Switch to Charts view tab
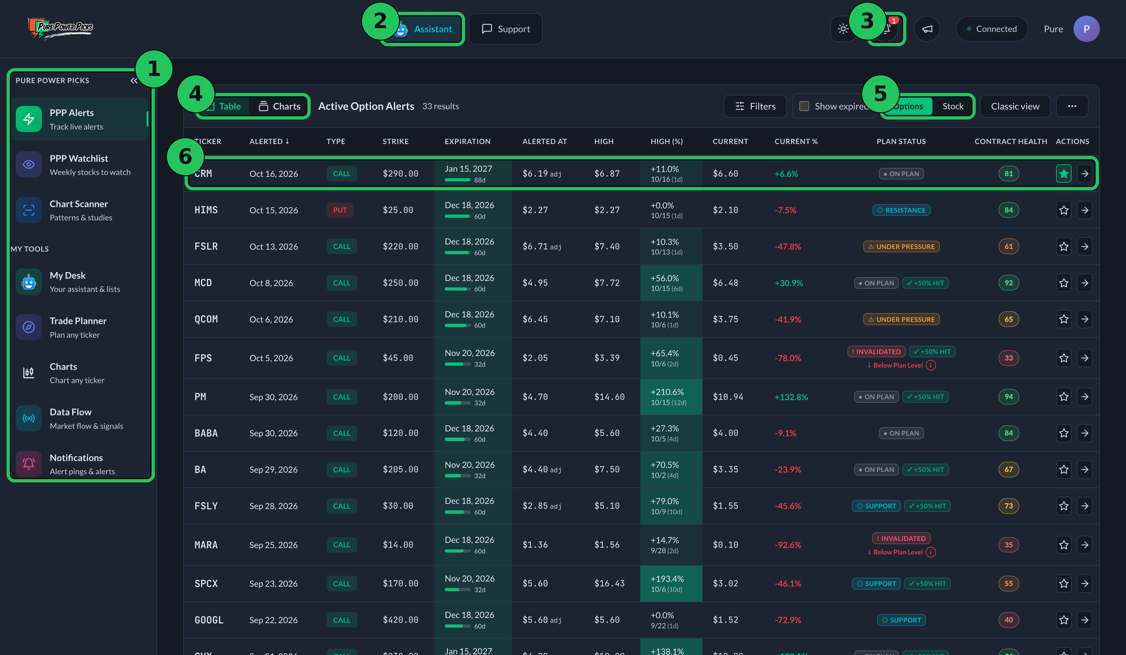This screenshot has width=1126, height=655. point(280,106)
